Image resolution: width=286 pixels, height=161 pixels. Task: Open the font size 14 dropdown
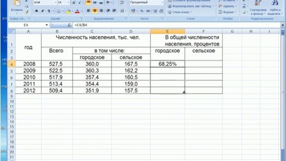(68, 2)
